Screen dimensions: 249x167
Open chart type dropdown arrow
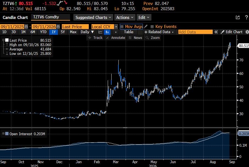coord(116,32)
